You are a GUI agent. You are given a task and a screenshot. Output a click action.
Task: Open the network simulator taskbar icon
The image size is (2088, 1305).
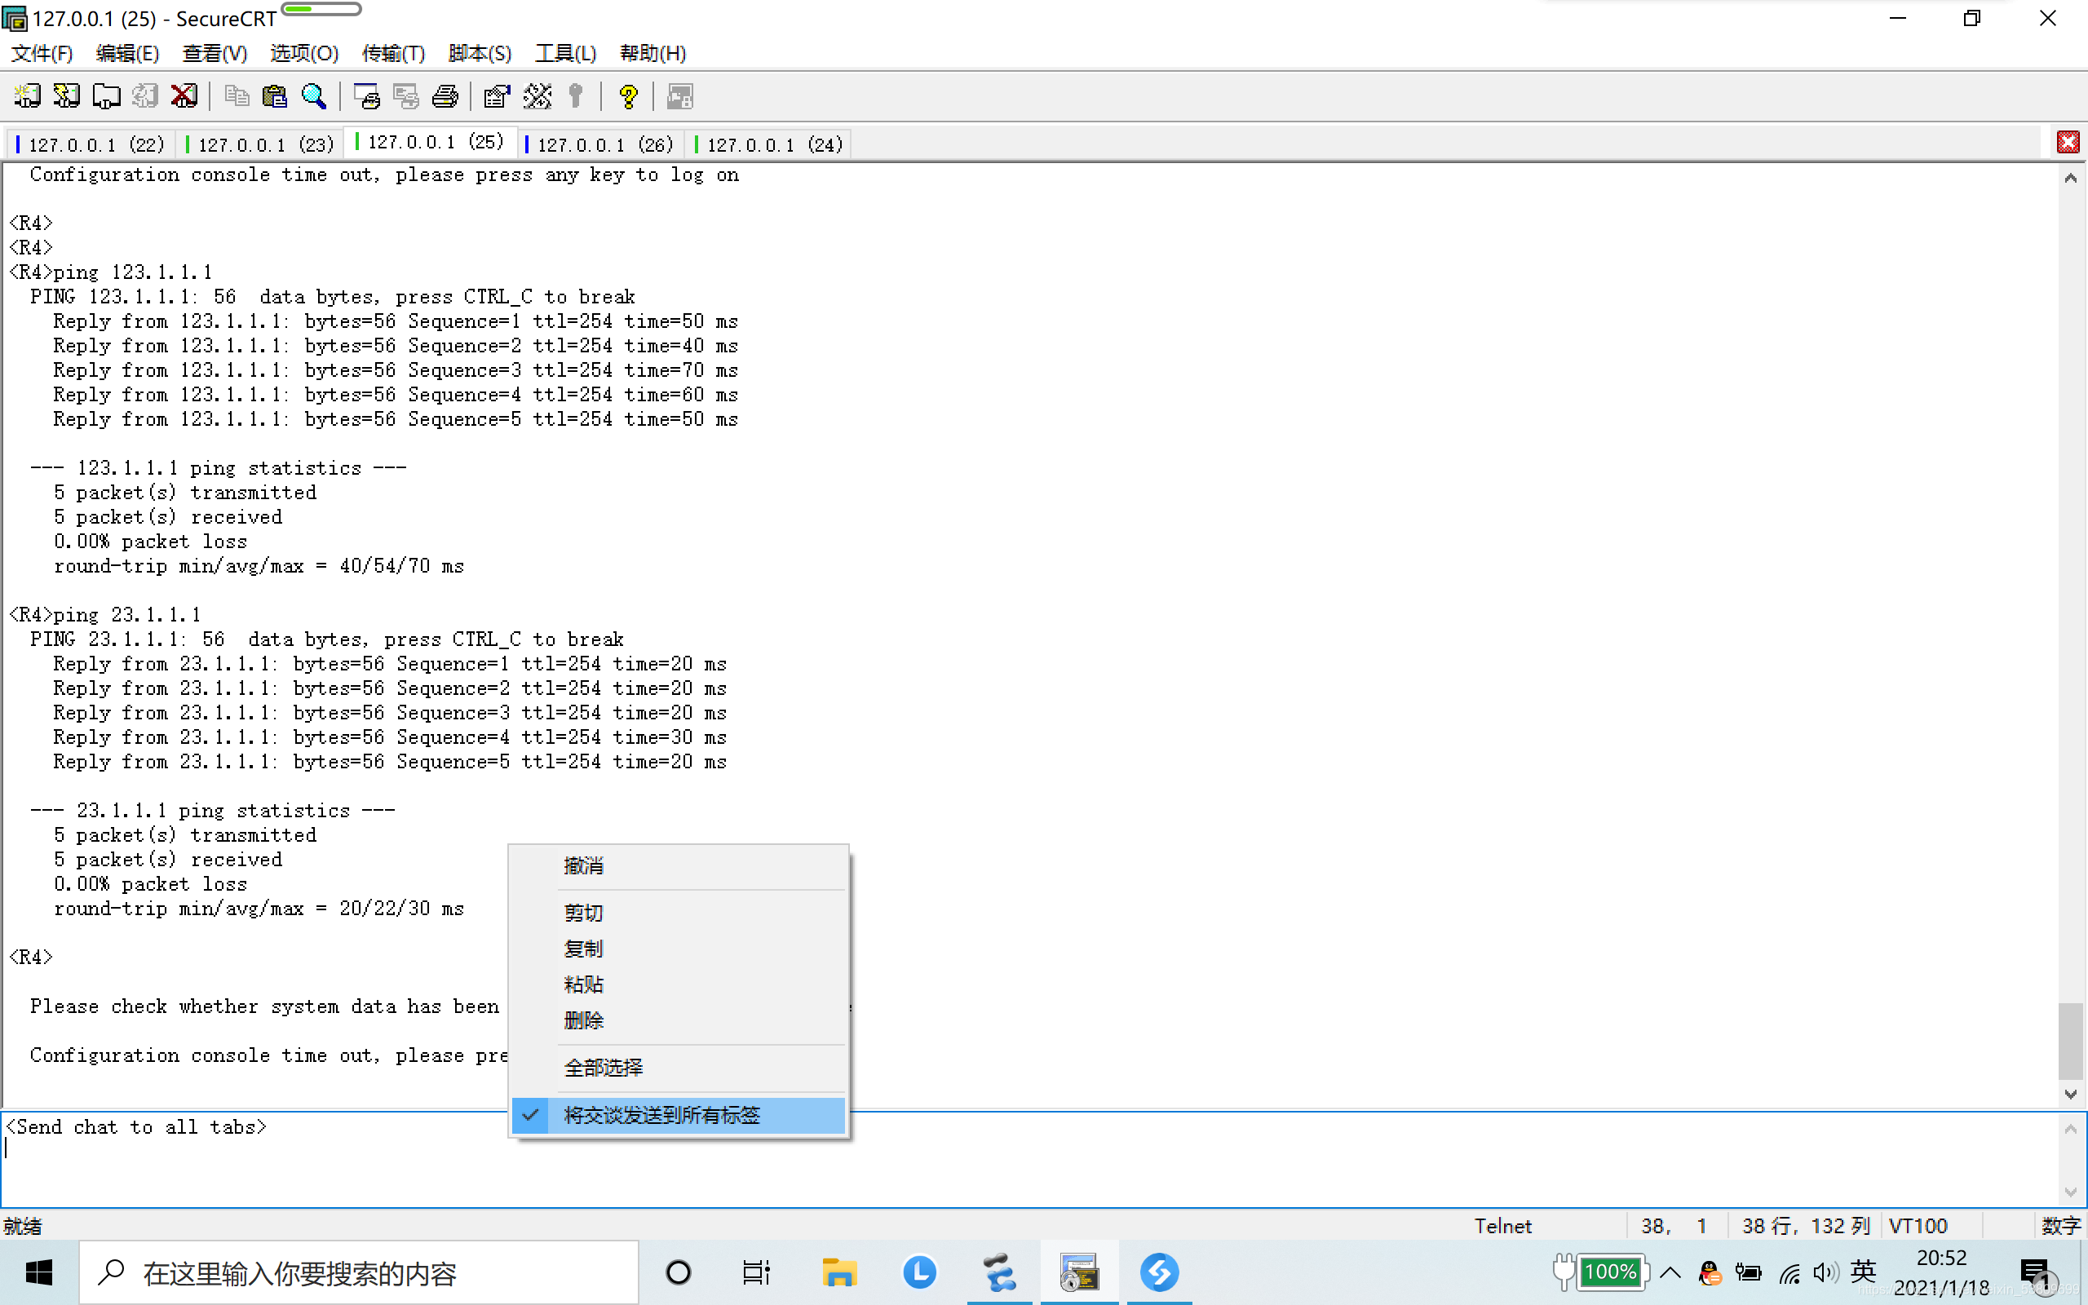coord(999,1272)
